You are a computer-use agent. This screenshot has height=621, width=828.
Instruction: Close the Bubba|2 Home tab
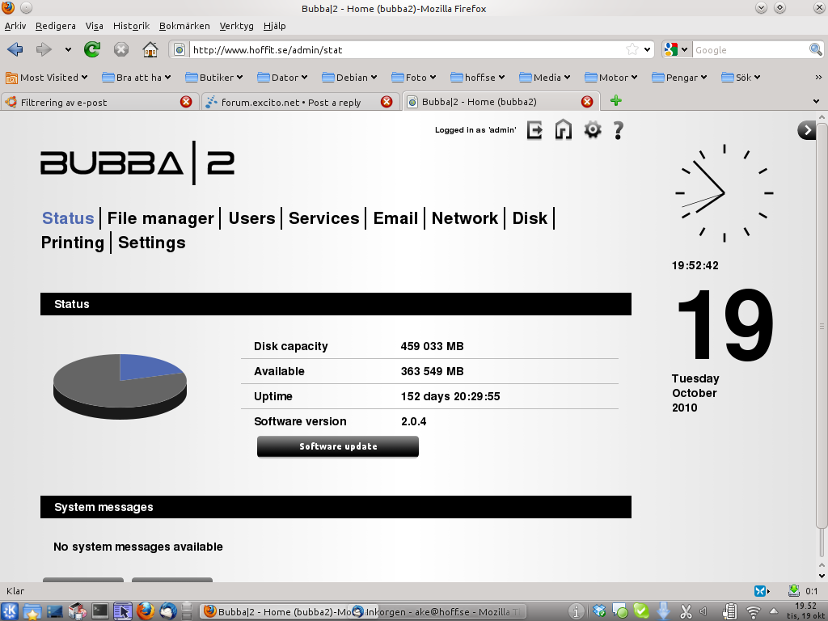pos(587,102)
